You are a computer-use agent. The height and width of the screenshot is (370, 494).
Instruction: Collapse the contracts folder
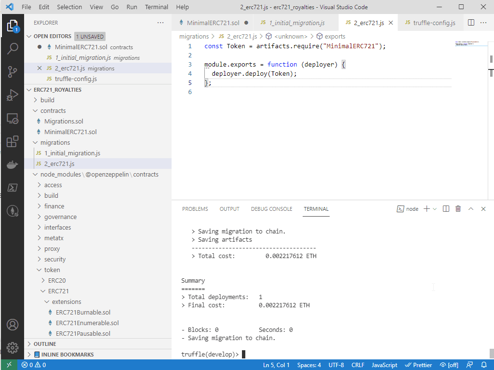[x=35, y=111]
